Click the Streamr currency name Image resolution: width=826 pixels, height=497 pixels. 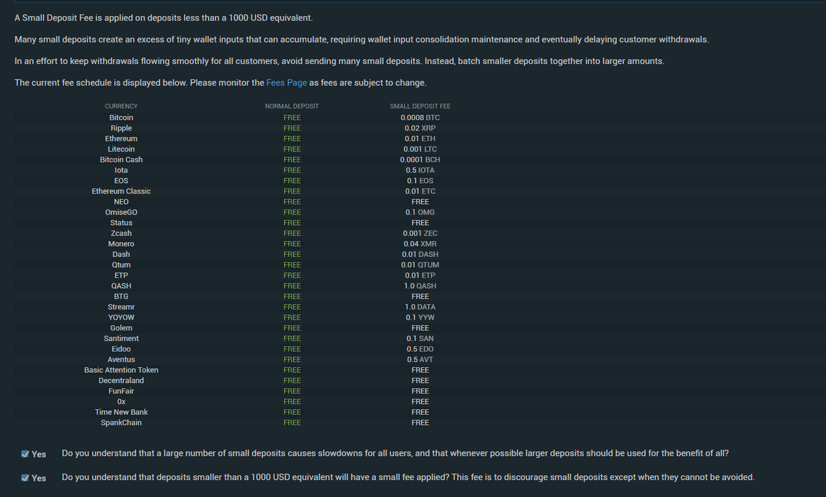[x=121, y=307]
